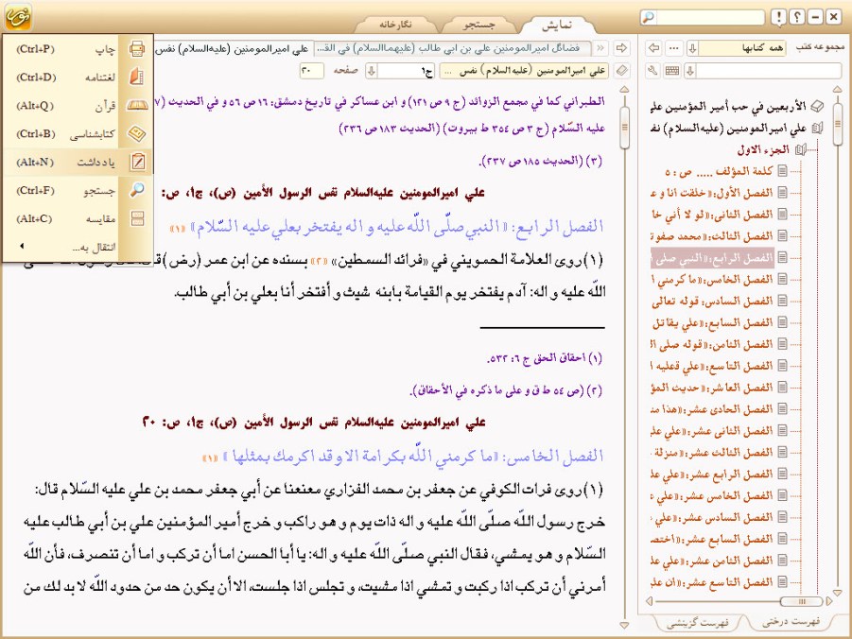Viewport: 852px width, 639px height.
Task: Click the Noor logo menu button
Action: coord(18,16)
